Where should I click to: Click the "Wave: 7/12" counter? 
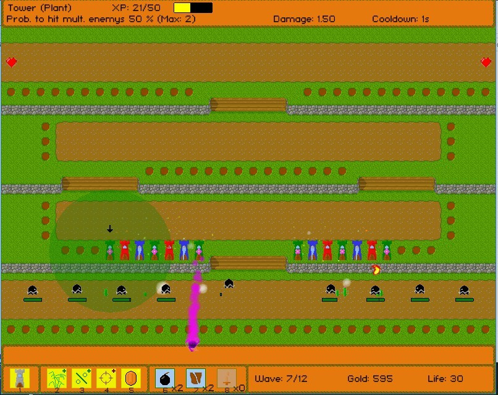pos(281,379)
